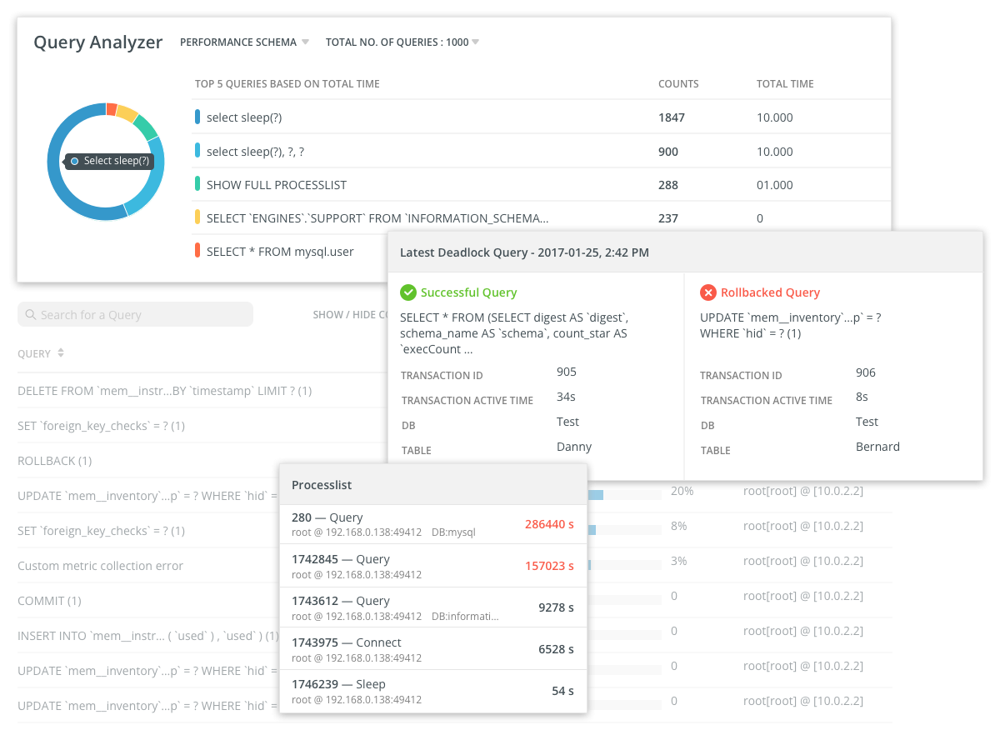Click the yellow marker beside SELECT ENGINES query
This screenshot has height=740, width=1000.
point(197,217)
